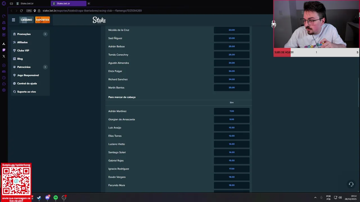Image resolution: width=360 pixels, height=202 pixels.
Task: Click Promoções gift icon
Action: pyautogui.click(x=14, y=34)
